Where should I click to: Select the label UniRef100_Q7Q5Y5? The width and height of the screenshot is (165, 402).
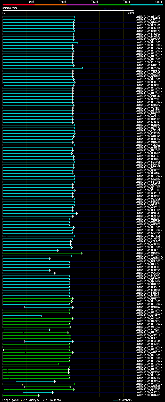pyautogui.click(x=148, y=298)
